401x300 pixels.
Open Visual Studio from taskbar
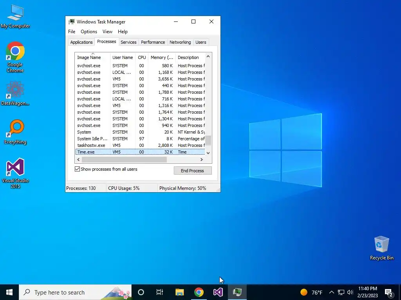(x=218, y=292)
